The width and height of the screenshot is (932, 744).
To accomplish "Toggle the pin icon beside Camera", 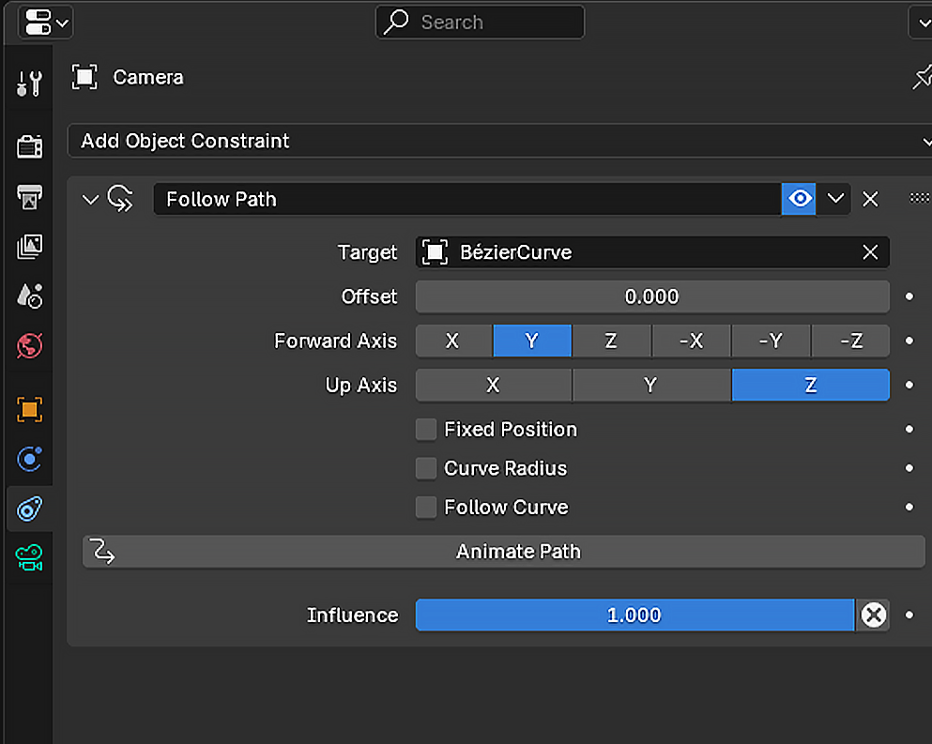I will [x=922, y=77].
